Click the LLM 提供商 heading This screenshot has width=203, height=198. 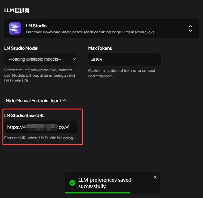pyautogui.click(x=17, y=10)
